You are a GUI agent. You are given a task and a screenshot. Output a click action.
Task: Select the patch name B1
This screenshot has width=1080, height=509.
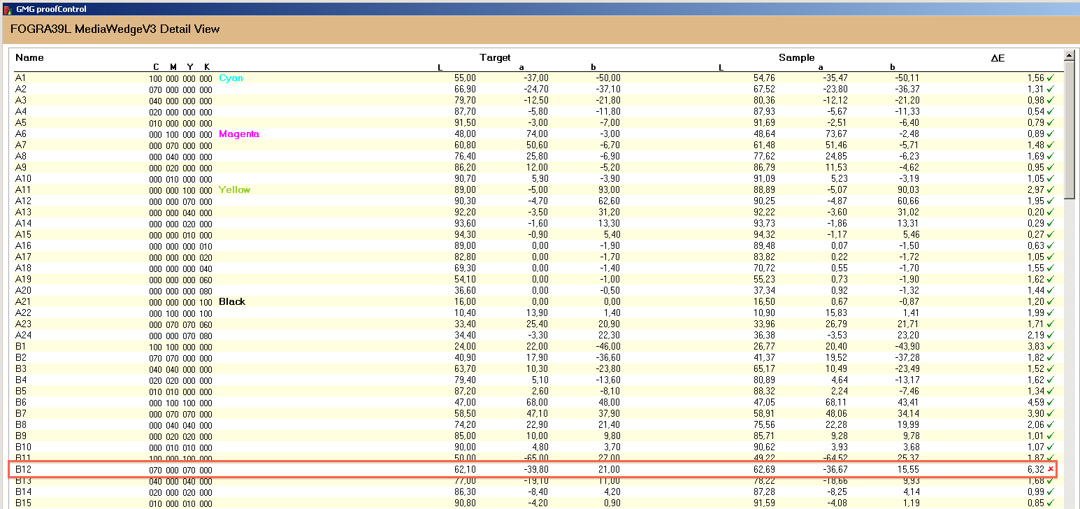click(20, 346)
